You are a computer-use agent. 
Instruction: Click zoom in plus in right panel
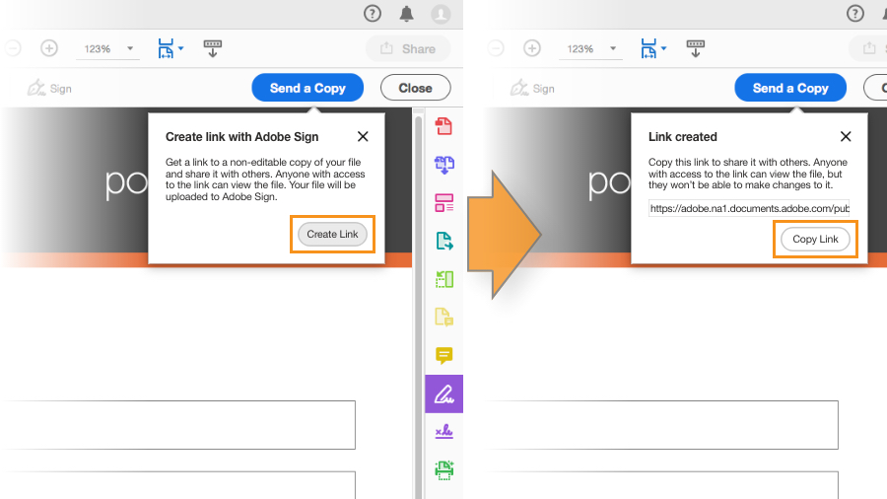[x=532, y=48]
